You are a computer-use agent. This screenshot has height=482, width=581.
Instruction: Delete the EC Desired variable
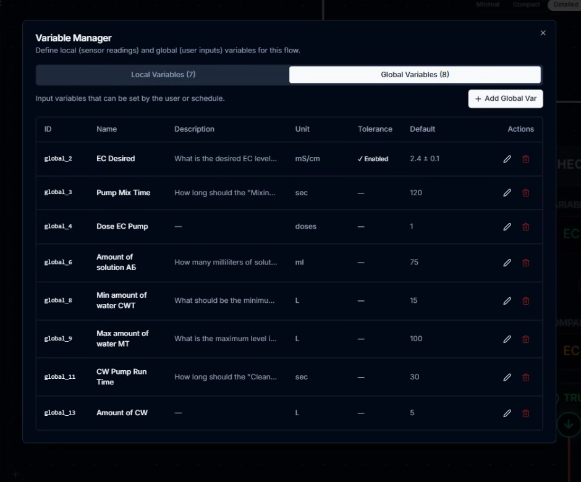click(x=525, y=159)
